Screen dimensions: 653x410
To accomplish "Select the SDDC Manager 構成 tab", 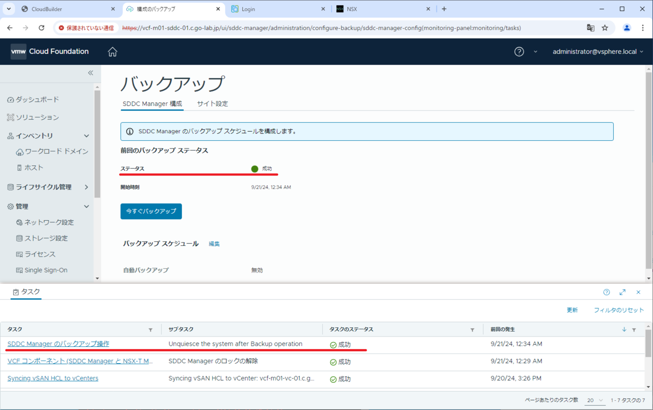I will point(152,104).
